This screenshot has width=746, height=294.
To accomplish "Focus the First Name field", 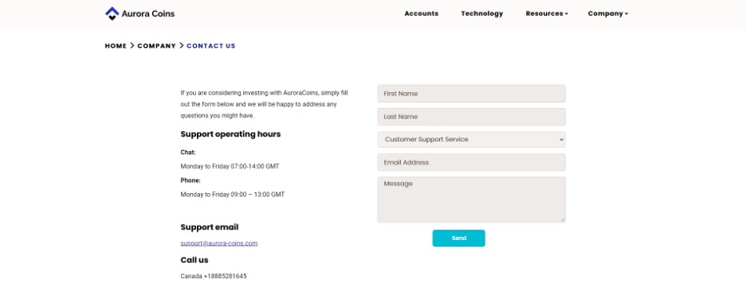I will click(x=472, y=94).
